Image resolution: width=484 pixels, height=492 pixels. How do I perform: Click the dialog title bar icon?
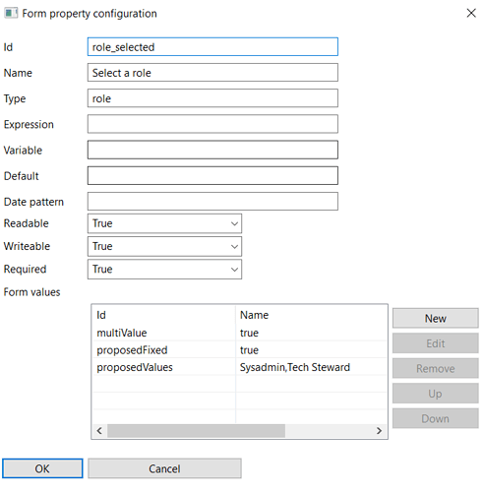tap(11, 14)
